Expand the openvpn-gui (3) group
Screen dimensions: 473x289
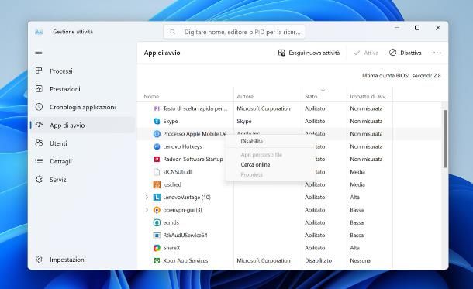tap(147, 210)
